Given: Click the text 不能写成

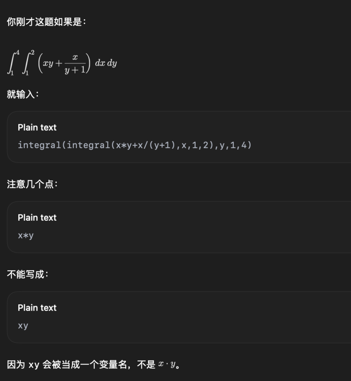Looking at the screenshot, I should tap(28, 274).
